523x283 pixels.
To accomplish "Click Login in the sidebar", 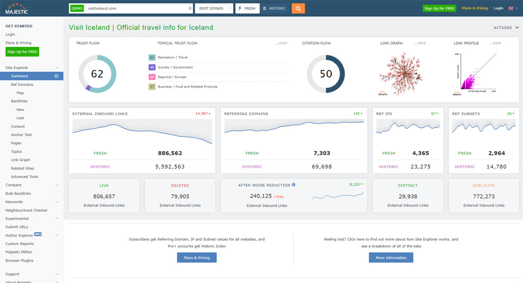I will [x=10, y=35].
